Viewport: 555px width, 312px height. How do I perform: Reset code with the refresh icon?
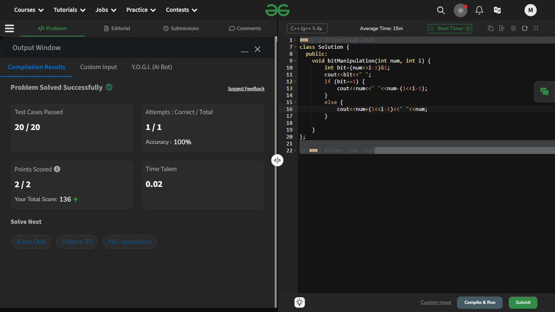(524, 28)
